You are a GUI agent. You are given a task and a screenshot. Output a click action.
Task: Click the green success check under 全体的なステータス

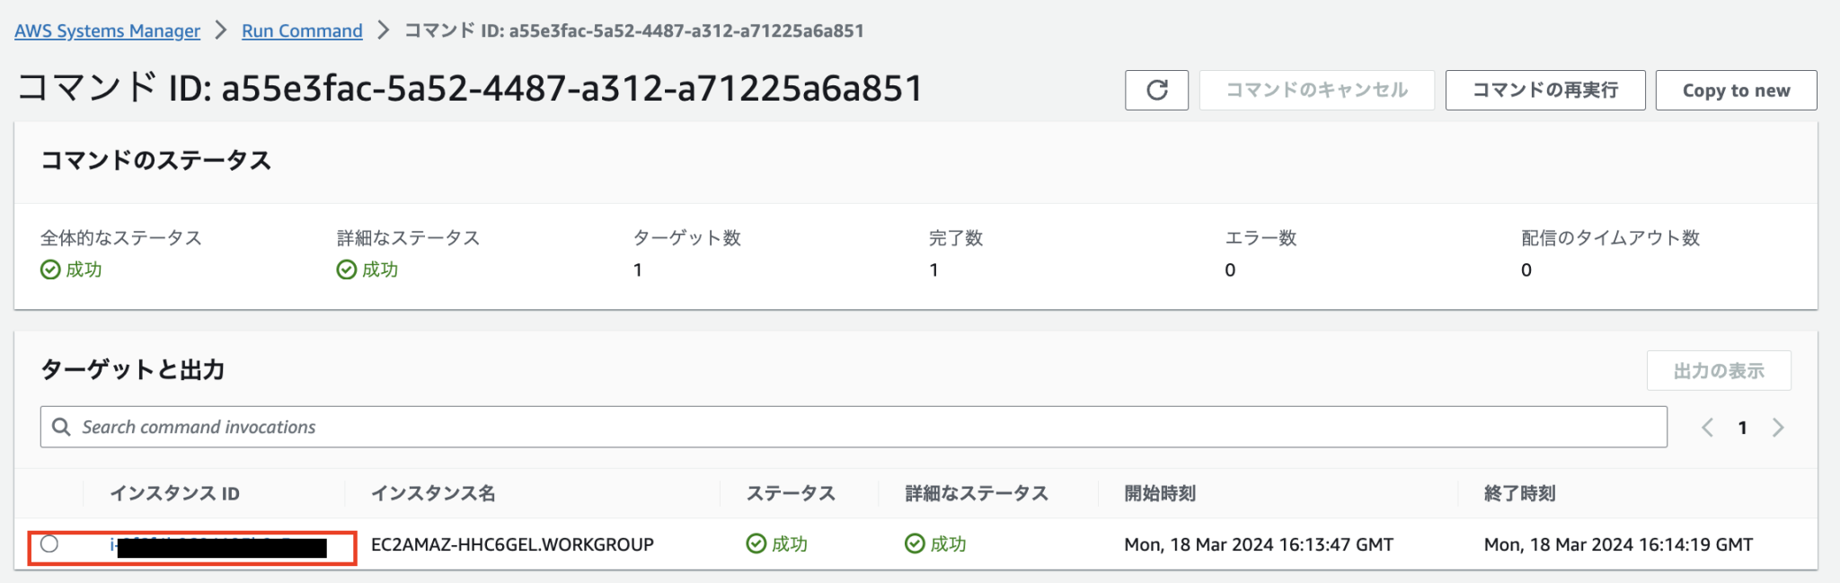(x=50, y=269)
